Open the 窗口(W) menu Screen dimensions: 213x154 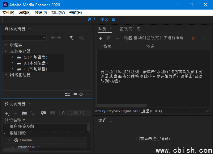tap(58, 13)
